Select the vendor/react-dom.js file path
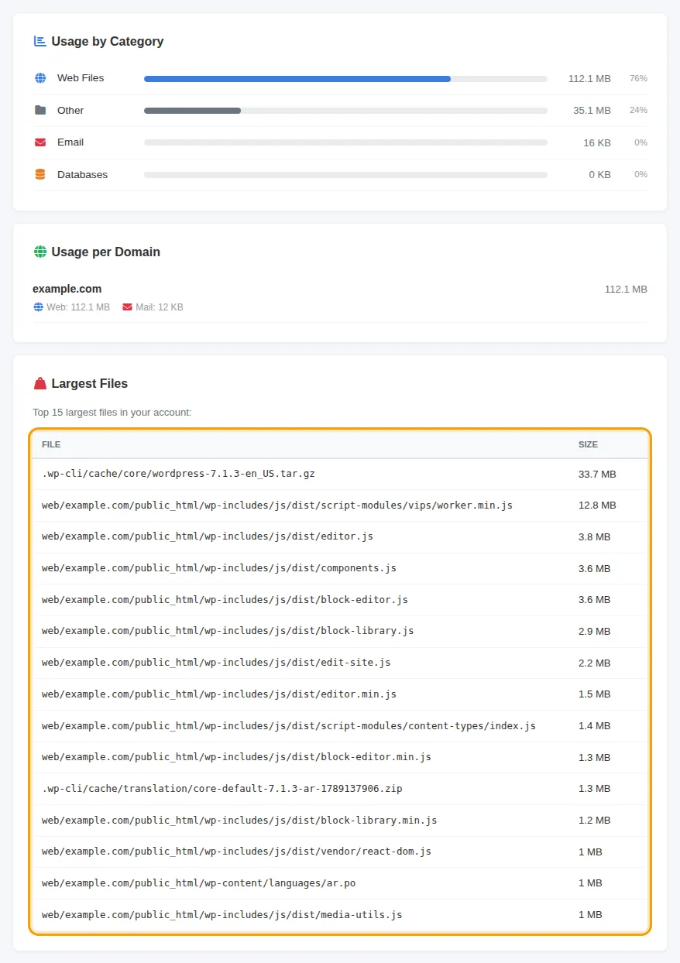The height and width of the screenshot is (963, 680). point(236,852)
